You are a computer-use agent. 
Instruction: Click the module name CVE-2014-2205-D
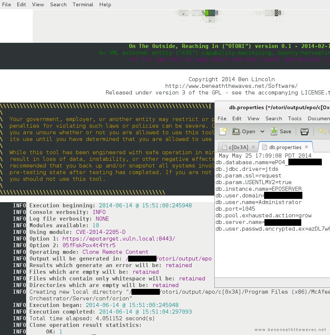101,232
